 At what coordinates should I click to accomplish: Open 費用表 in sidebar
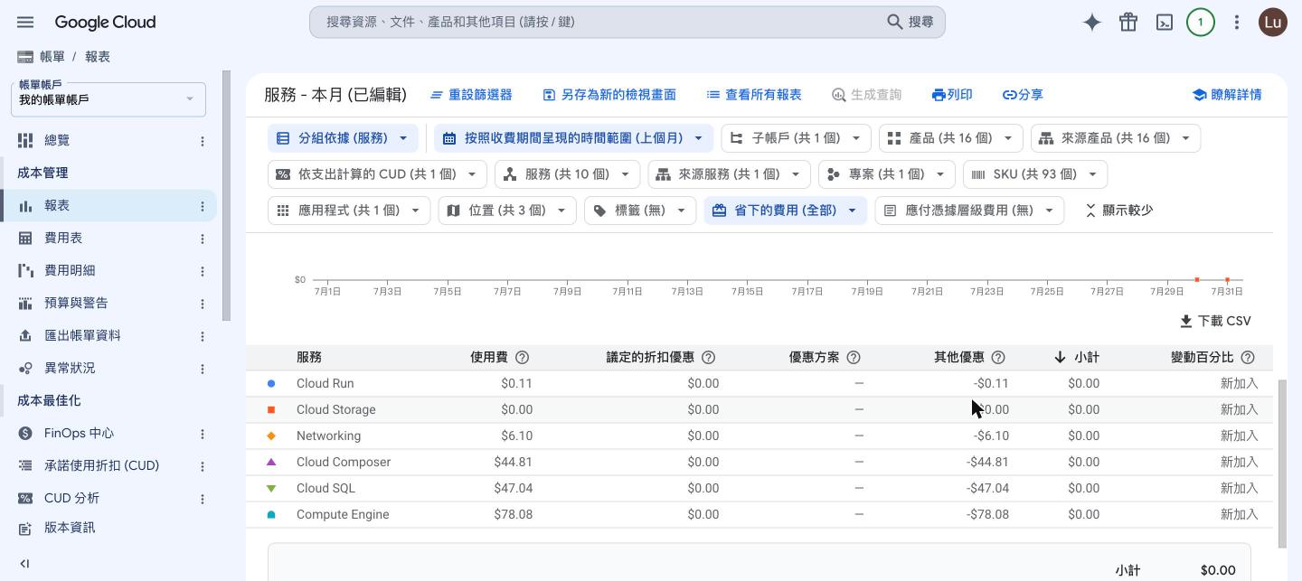click(x=63, y=238)
